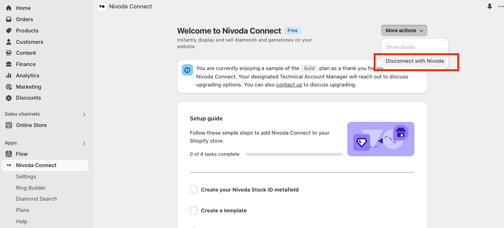Viewport: 504px width, 228px height.
Task: Click the Analytics bar chart icon
Action: (x=9, y=76)
